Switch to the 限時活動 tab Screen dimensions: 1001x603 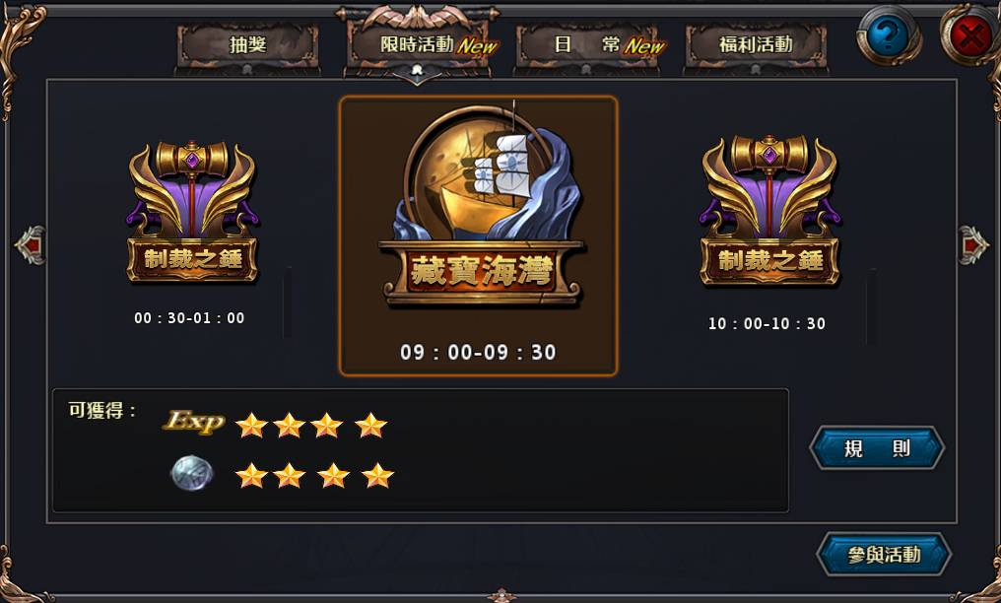418,45
